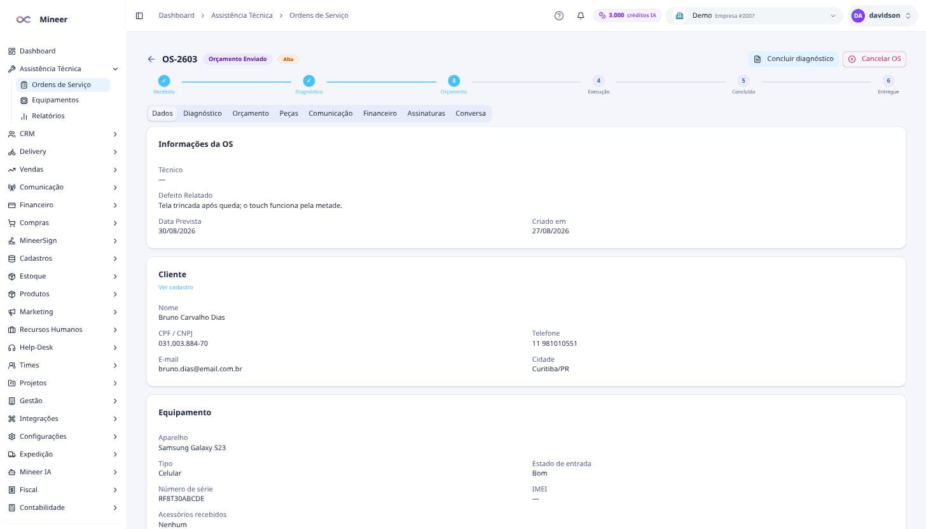Viewport: 926px width, 529px height.
Task: Switch to the Orçamento tab
Action: 251,113
